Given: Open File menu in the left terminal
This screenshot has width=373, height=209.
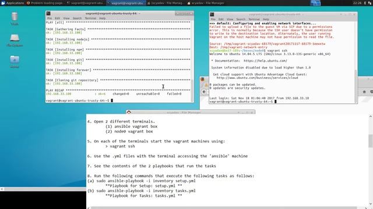Looking at the screenshot, I should point(50,18).
